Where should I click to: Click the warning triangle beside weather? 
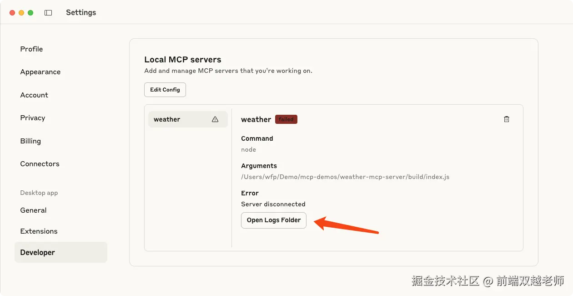215,119
